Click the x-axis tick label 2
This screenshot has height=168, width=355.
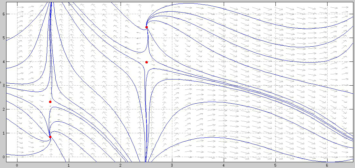pyautogui.click(x=121, y=165)
